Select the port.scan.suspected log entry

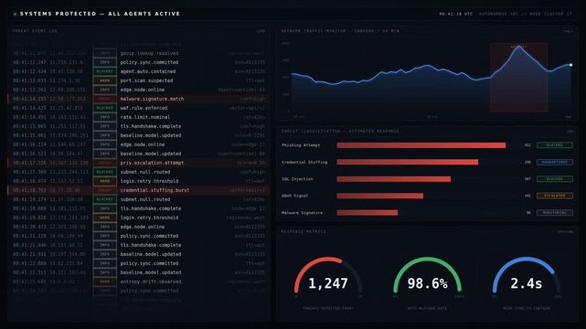coord(138,80)
